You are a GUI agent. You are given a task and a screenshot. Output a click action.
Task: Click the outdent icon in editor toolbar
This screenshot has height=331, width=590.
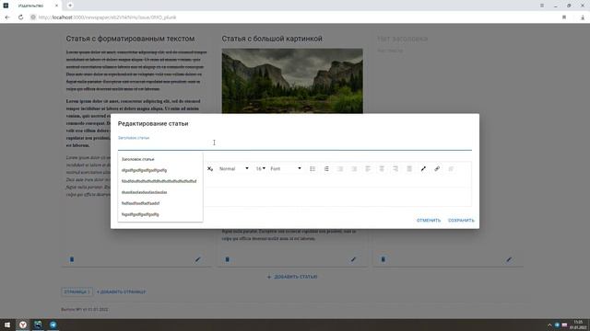tap(354, 169)
